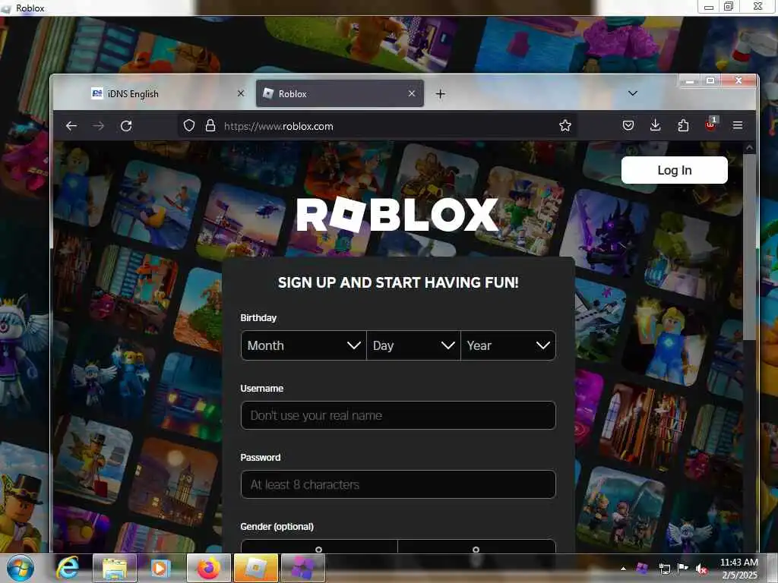Open the Pocket save icon
The width and height of the screenshot is (778, 583).
pyautogui.click(x=628, y=125)
